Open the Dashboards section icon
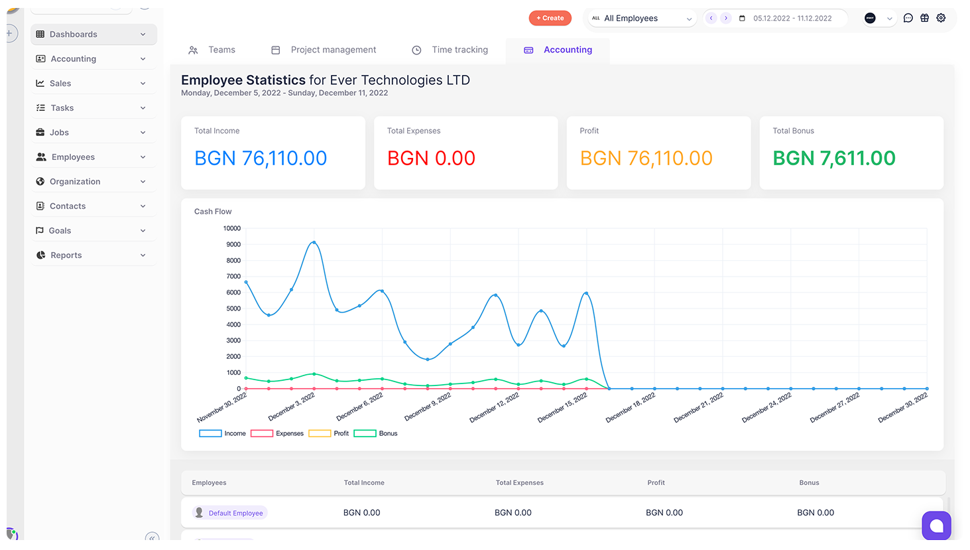This screenshot has width=970, height=550. 41,34
